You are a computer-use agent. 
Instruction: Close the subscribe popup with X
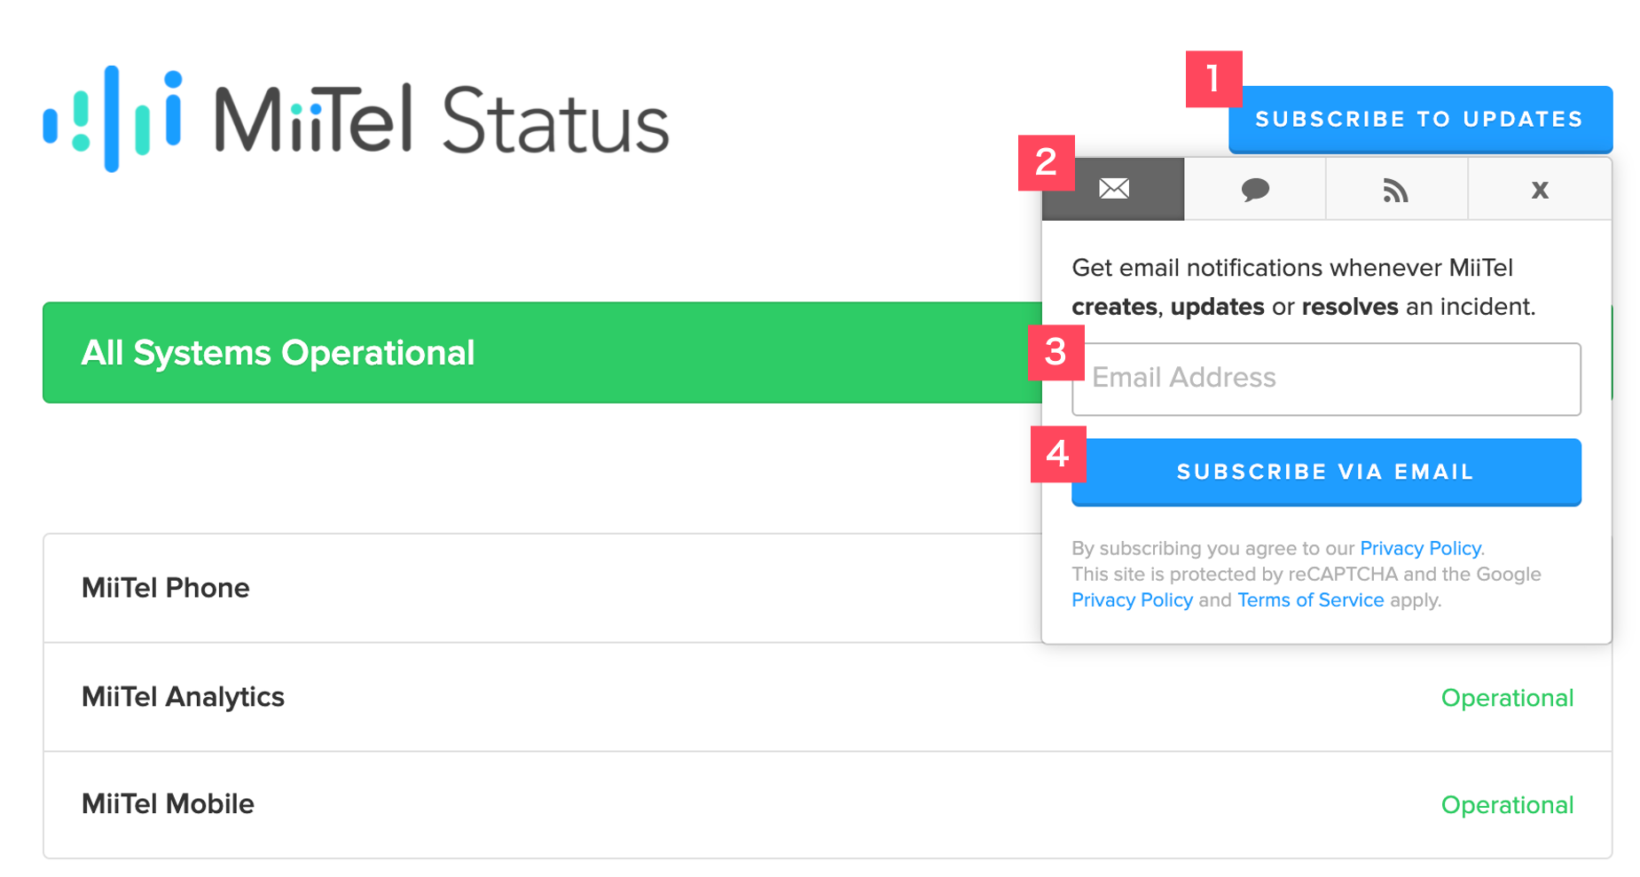pyautogui.click(x=1540, y=190)
